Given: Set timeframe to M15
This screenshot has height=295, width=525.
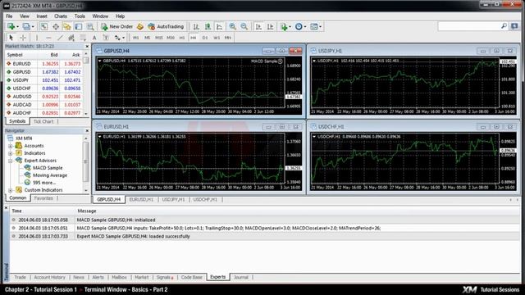Looking at the screenshot, I should click(158, 38).
